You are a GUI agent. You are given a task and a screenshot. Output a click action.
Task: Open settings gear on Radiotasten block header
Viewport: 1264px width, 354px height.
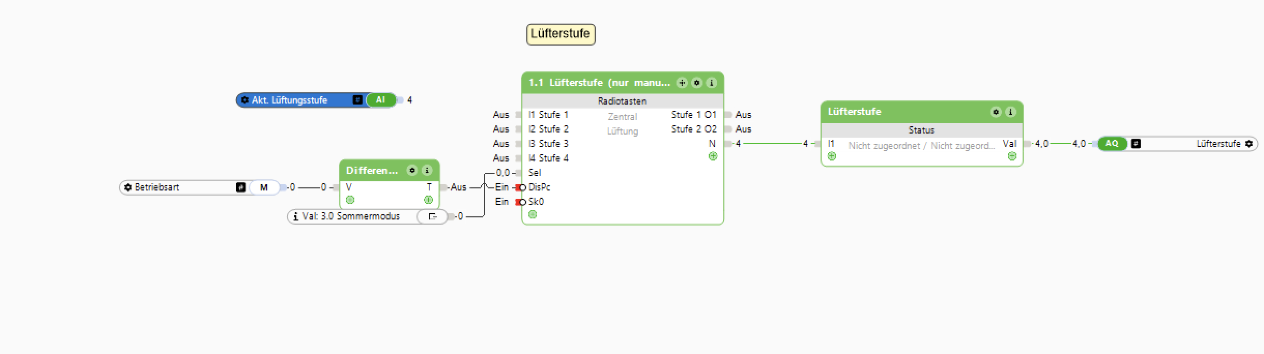click(697, 83)
